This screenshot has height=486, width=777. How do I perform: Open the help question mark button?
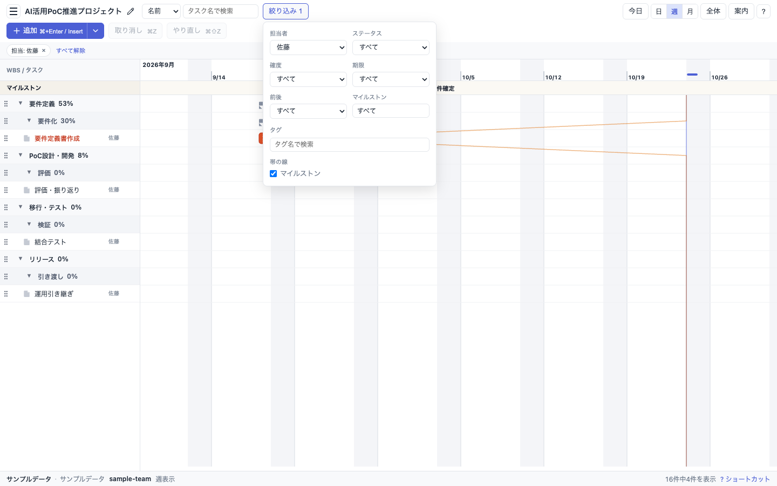[x=763, y=11]
